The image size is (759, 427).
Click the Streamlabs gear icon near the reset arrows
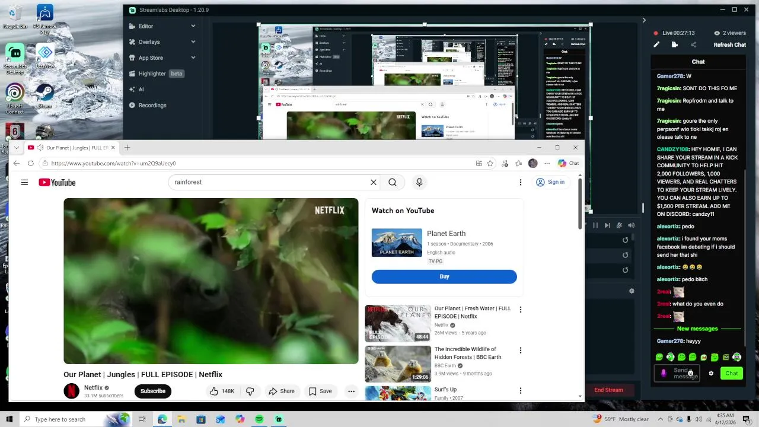pyautogui.click(x=632, y=291)
